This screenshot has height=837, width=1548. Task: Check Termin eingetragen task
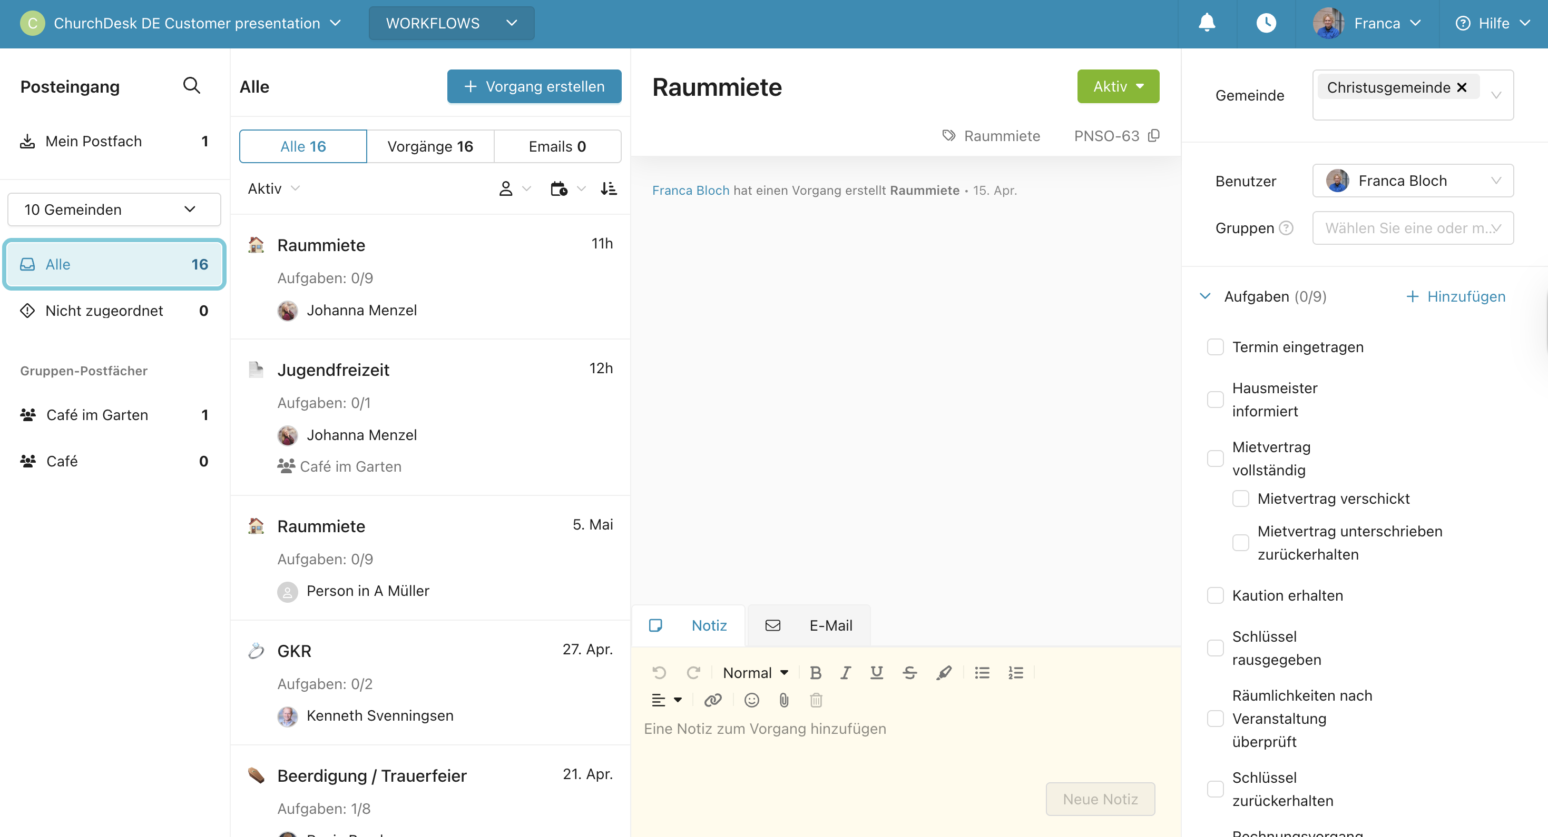tap(1215, 347)
